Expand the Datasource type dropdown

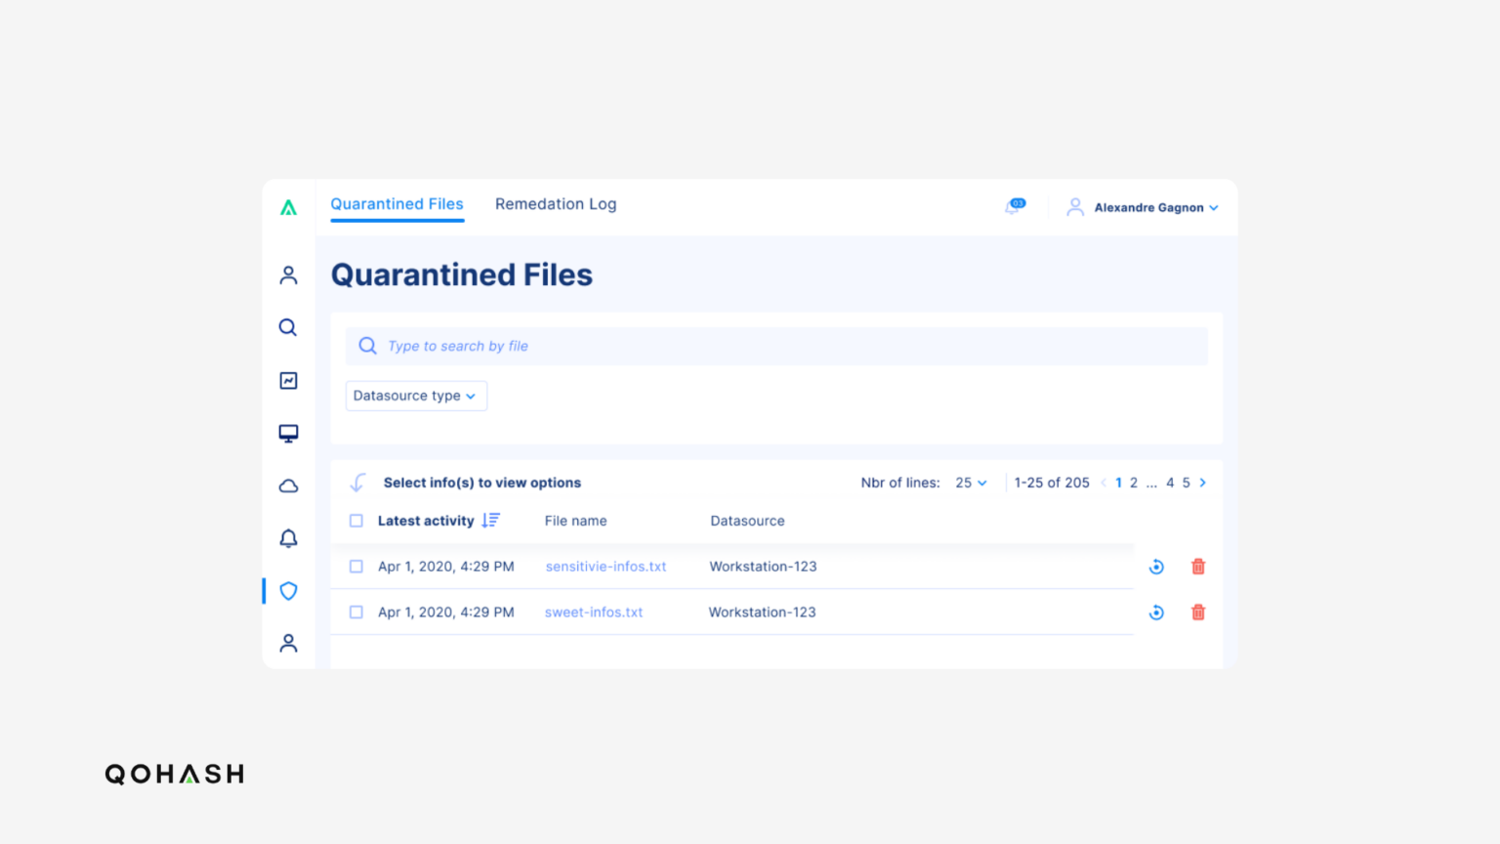tap(416, 396)
